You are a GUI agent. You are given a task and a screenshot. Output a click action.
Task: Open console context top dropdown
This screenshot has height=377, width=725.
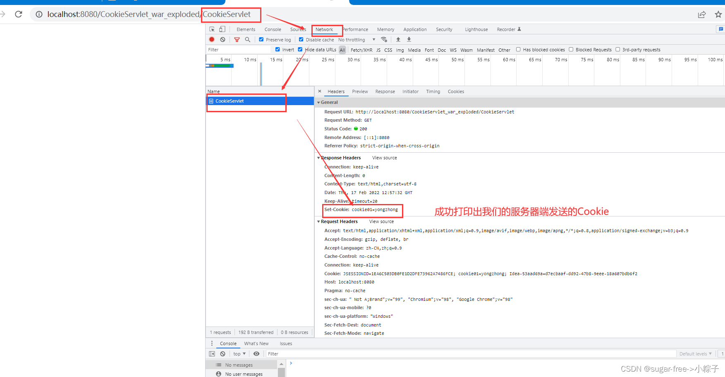[239, 354]
